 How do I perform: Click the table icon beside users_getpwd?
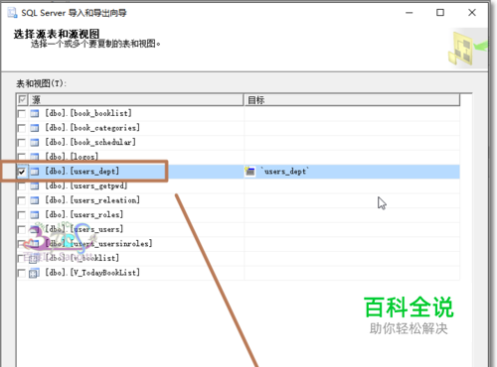[x=35, y=186]
